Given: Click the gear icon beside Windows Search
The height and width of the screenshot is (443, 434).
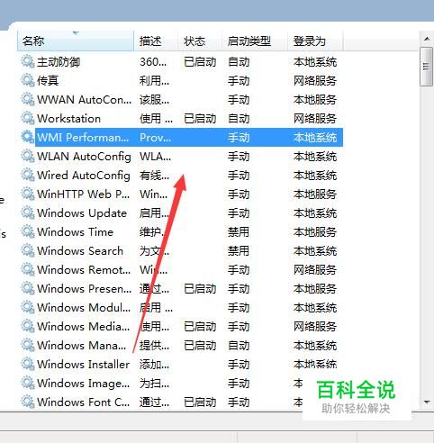Looking at the screenshot, I should pos(28,251).
